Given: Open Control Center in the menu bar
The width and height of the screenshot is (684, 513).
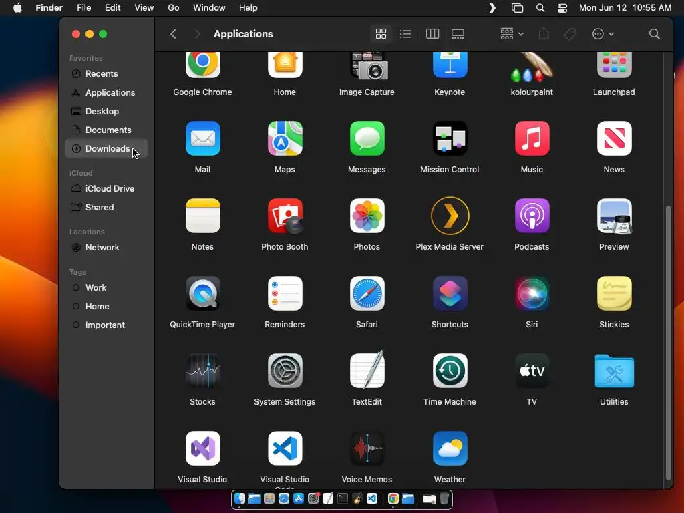Looking at the screenshot, I should click(x=562, y=8).
